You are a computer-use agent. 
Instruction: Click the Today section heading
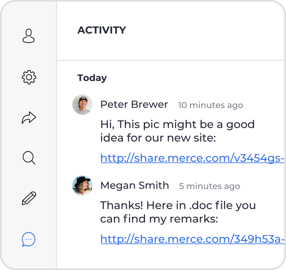coord(92,78)
